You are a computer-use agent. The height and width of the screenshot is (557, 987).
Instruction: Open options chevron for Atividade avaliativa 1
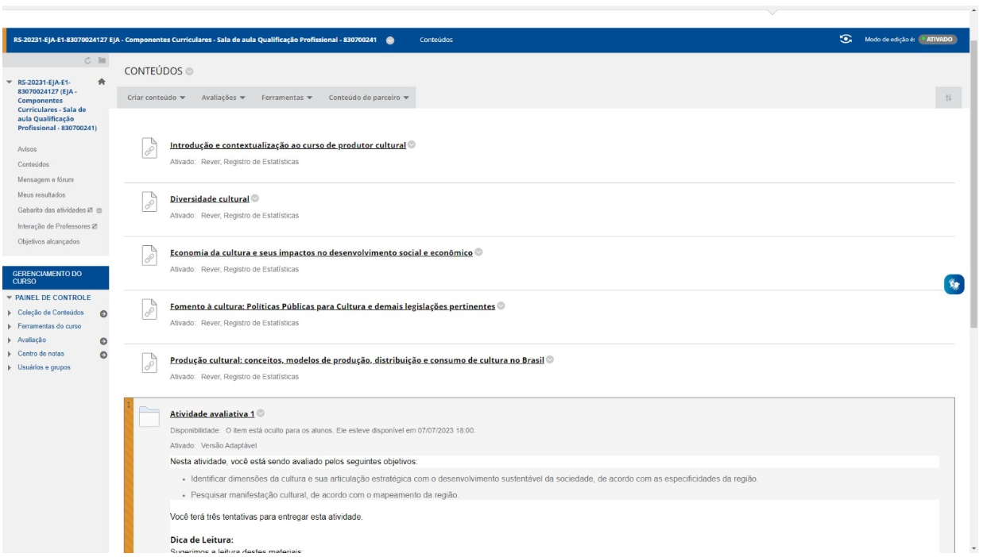(261, 413)
